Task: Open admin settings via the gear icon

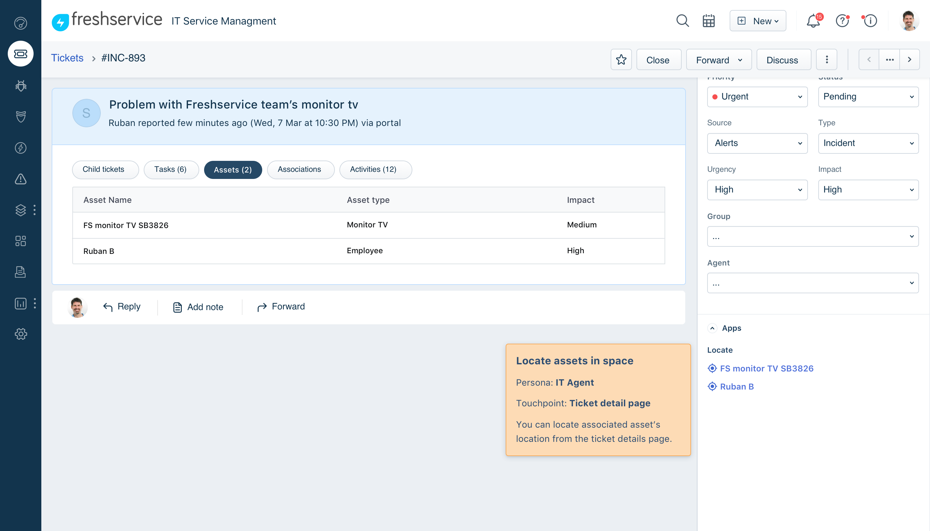Action: (21, 334)
